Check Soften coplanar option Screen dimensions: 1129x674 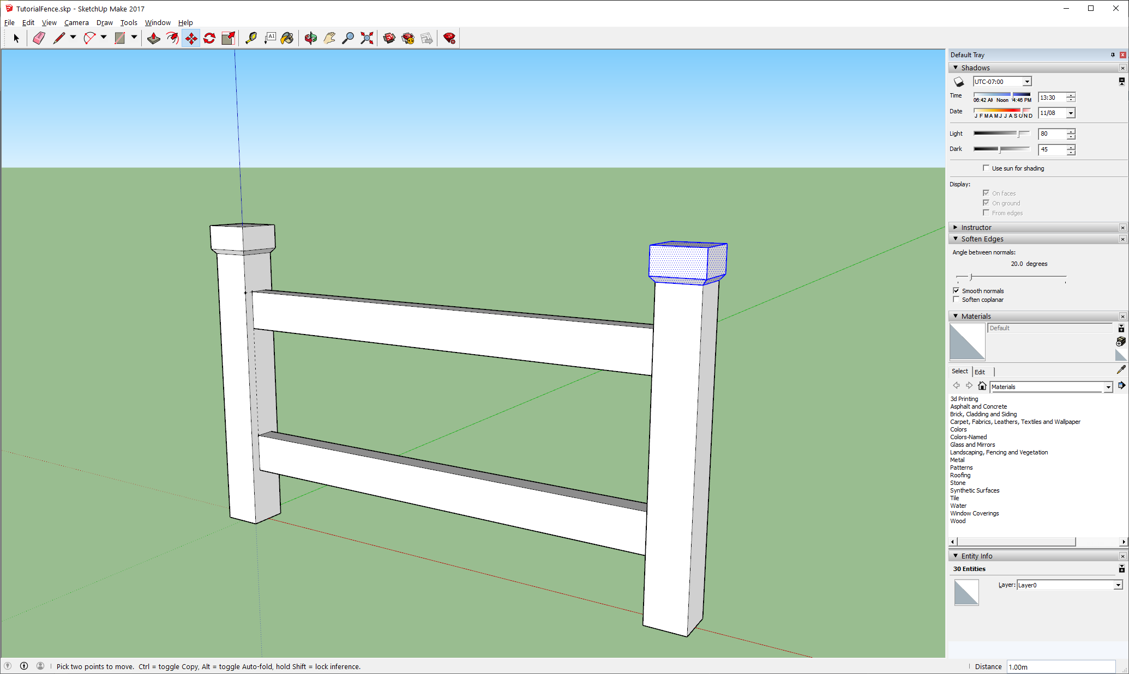(956, 300)
